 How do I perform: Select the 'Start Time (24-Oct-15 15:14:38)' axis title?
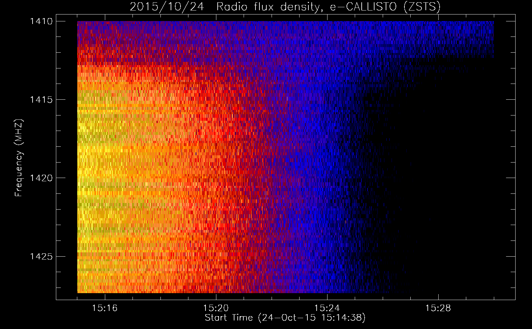[x=285, y=318]
